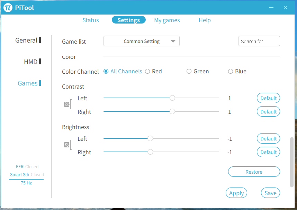Select the Blue color channel
The height and width of the screenshot is (210, 297).
[230, 71]
